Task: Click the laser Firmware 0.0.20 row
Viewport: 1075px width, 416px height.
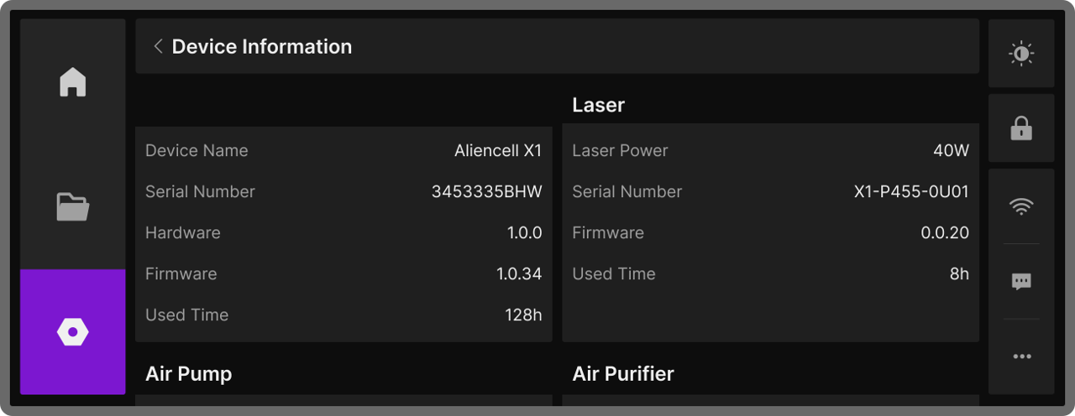Action: (770, 233)
